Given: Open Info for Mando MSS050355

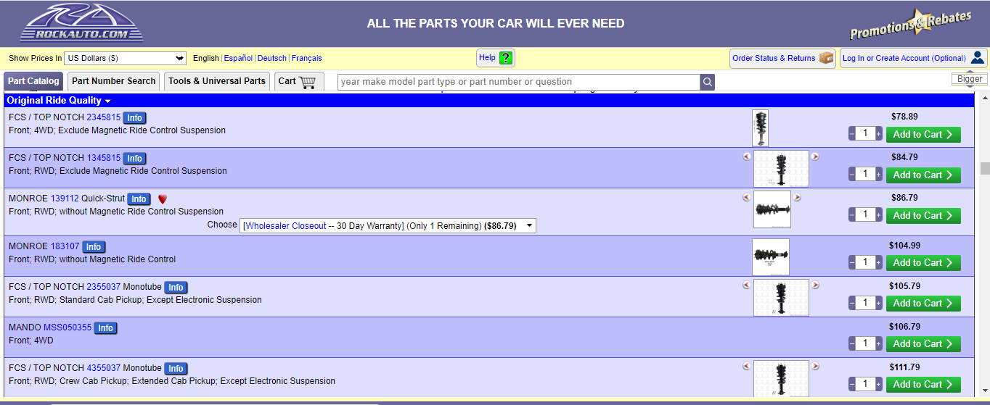Looking at the screenshot, I should pos(105,328).
